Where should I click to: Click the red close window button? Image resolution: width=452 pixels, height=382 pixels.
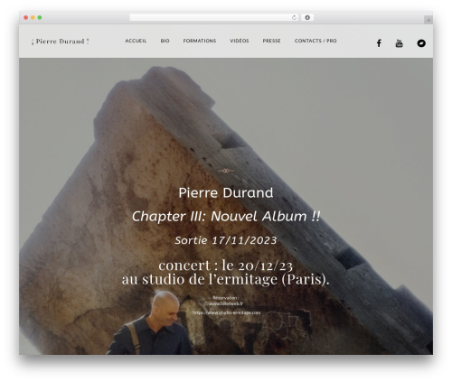(26, 17)
